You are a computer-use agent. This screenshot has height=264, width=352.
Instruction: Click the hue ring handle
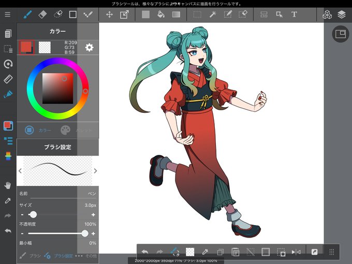(85, 91)
